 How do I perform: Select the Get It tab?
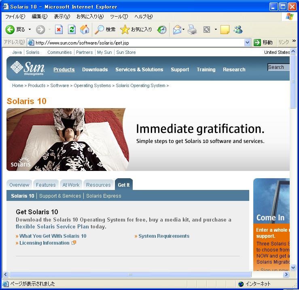123,185
